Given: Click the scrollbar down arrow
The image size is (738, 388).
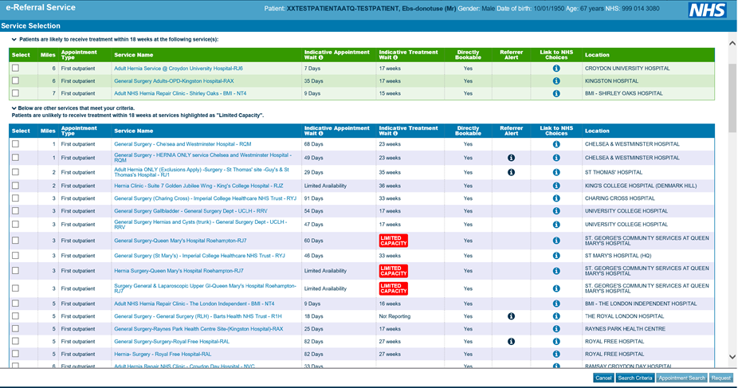Looking at the screenshot, I should (x=732, y=357).
